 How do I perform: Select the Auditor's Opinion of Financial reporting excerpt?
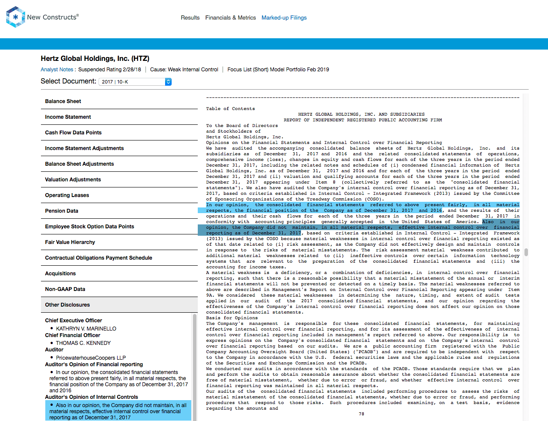(118, 381)
